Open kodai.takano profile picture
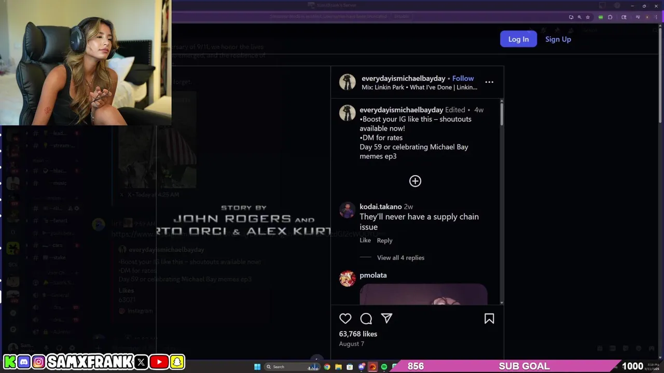Screen dimensions: 664x373 [x=348, y=210]
